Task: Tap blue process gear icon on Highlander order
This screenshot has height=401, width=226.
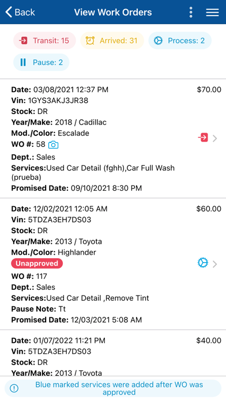Action: [x=203, y=263]
